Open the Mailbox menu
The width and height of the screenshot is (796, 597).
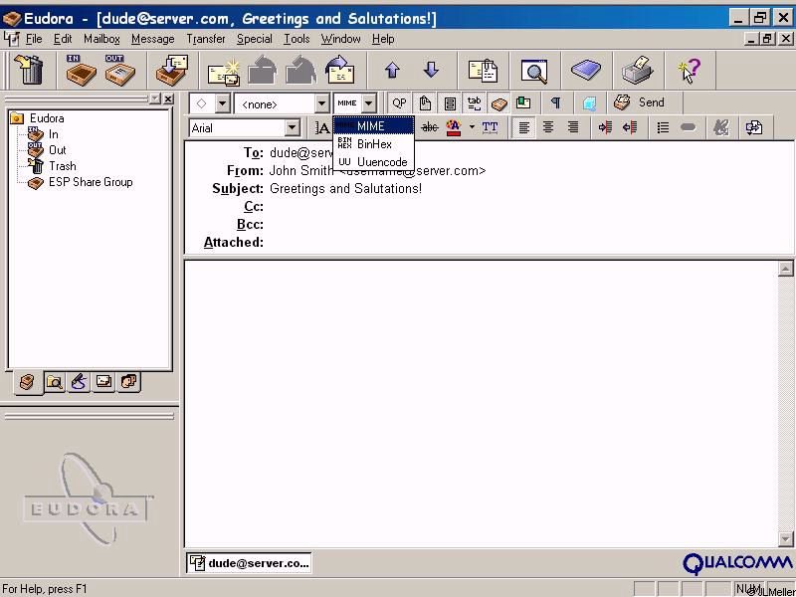[102, 39]
